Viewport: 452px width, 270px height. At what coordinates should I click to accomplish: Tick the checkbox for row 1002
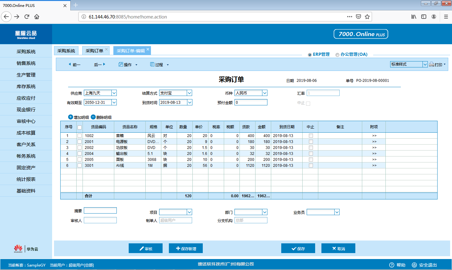point(79,135)
